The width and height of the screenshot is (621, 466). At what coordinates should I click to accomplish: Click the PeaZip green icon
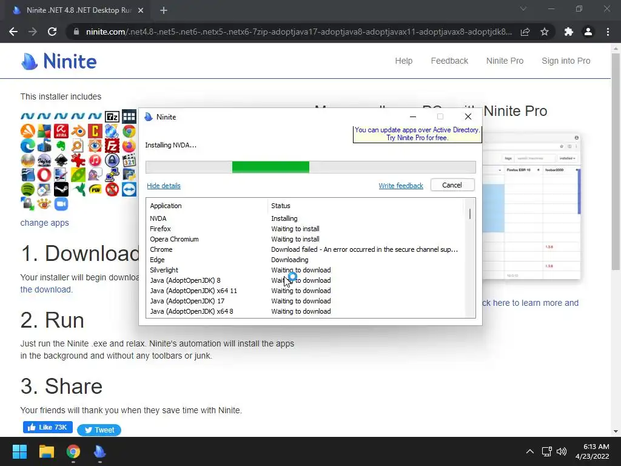[78, 175]
